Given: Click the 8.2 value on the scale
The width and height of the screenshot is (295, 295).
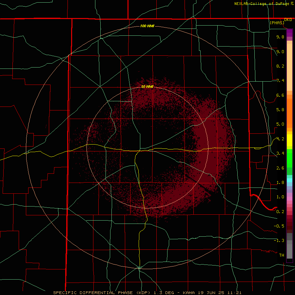Looking at the screenshot, I should click(x=280, y=66).
